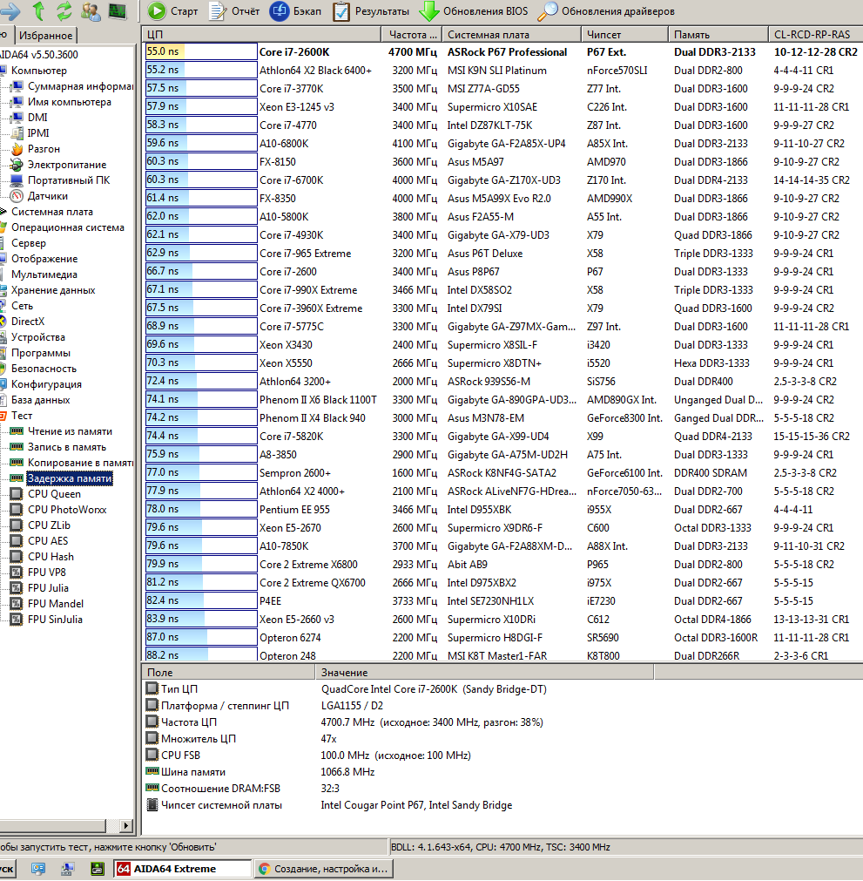Select FPU Mandel benchmark

pos(48,604)
